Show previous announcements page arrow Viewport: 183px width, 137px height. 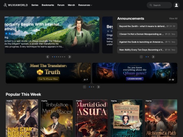click(141, 57)
